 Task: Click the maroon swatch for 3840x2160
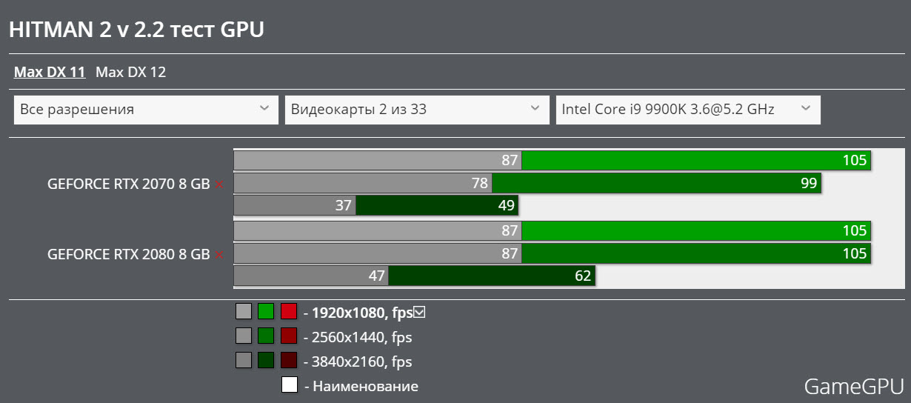tap(289, 361)
